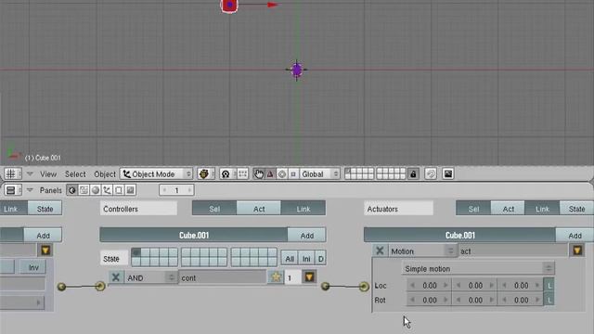Click the pivot point rotation icon
This screenshot has width=594, height=334.
(x=226, y=173)
